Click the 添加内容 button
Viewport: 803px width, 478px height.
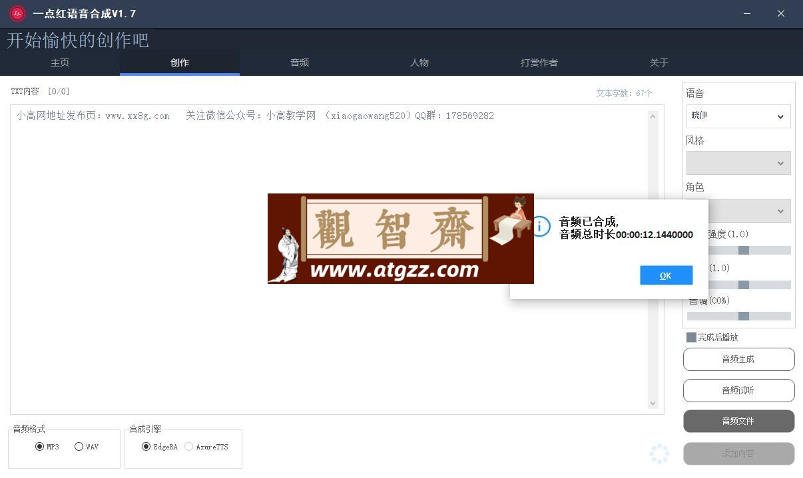[738, 453]
